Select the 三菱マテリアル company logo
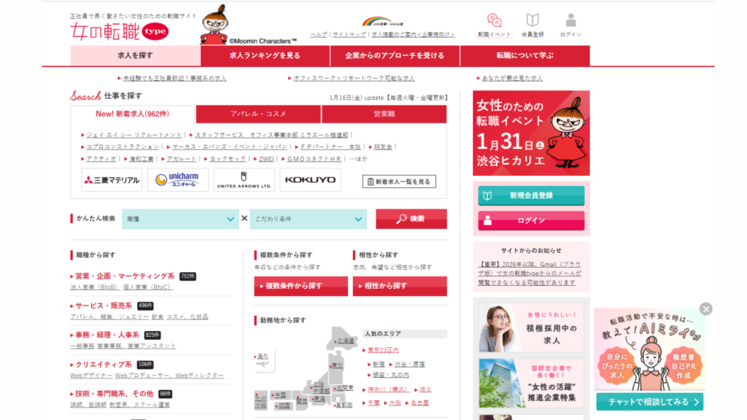 click(x=111, y=179)
